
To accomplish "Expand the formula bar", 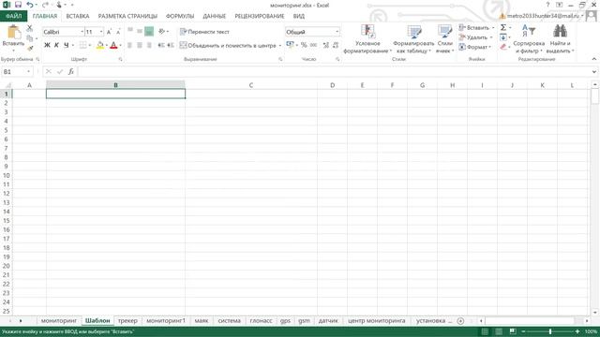I will click(x=593, y=71).
